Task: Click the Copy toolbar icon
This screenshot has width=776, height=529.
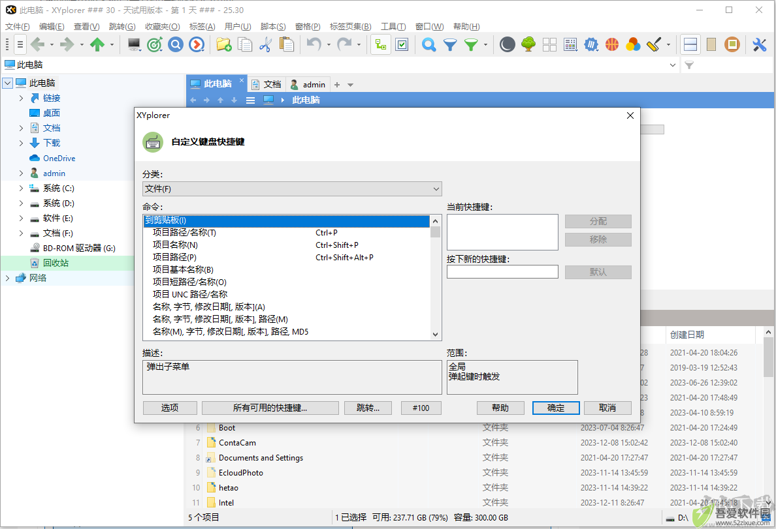Action: click(245, 45)
